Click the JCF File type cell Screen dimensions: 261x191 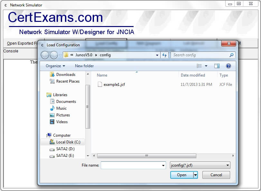(226, 85)
